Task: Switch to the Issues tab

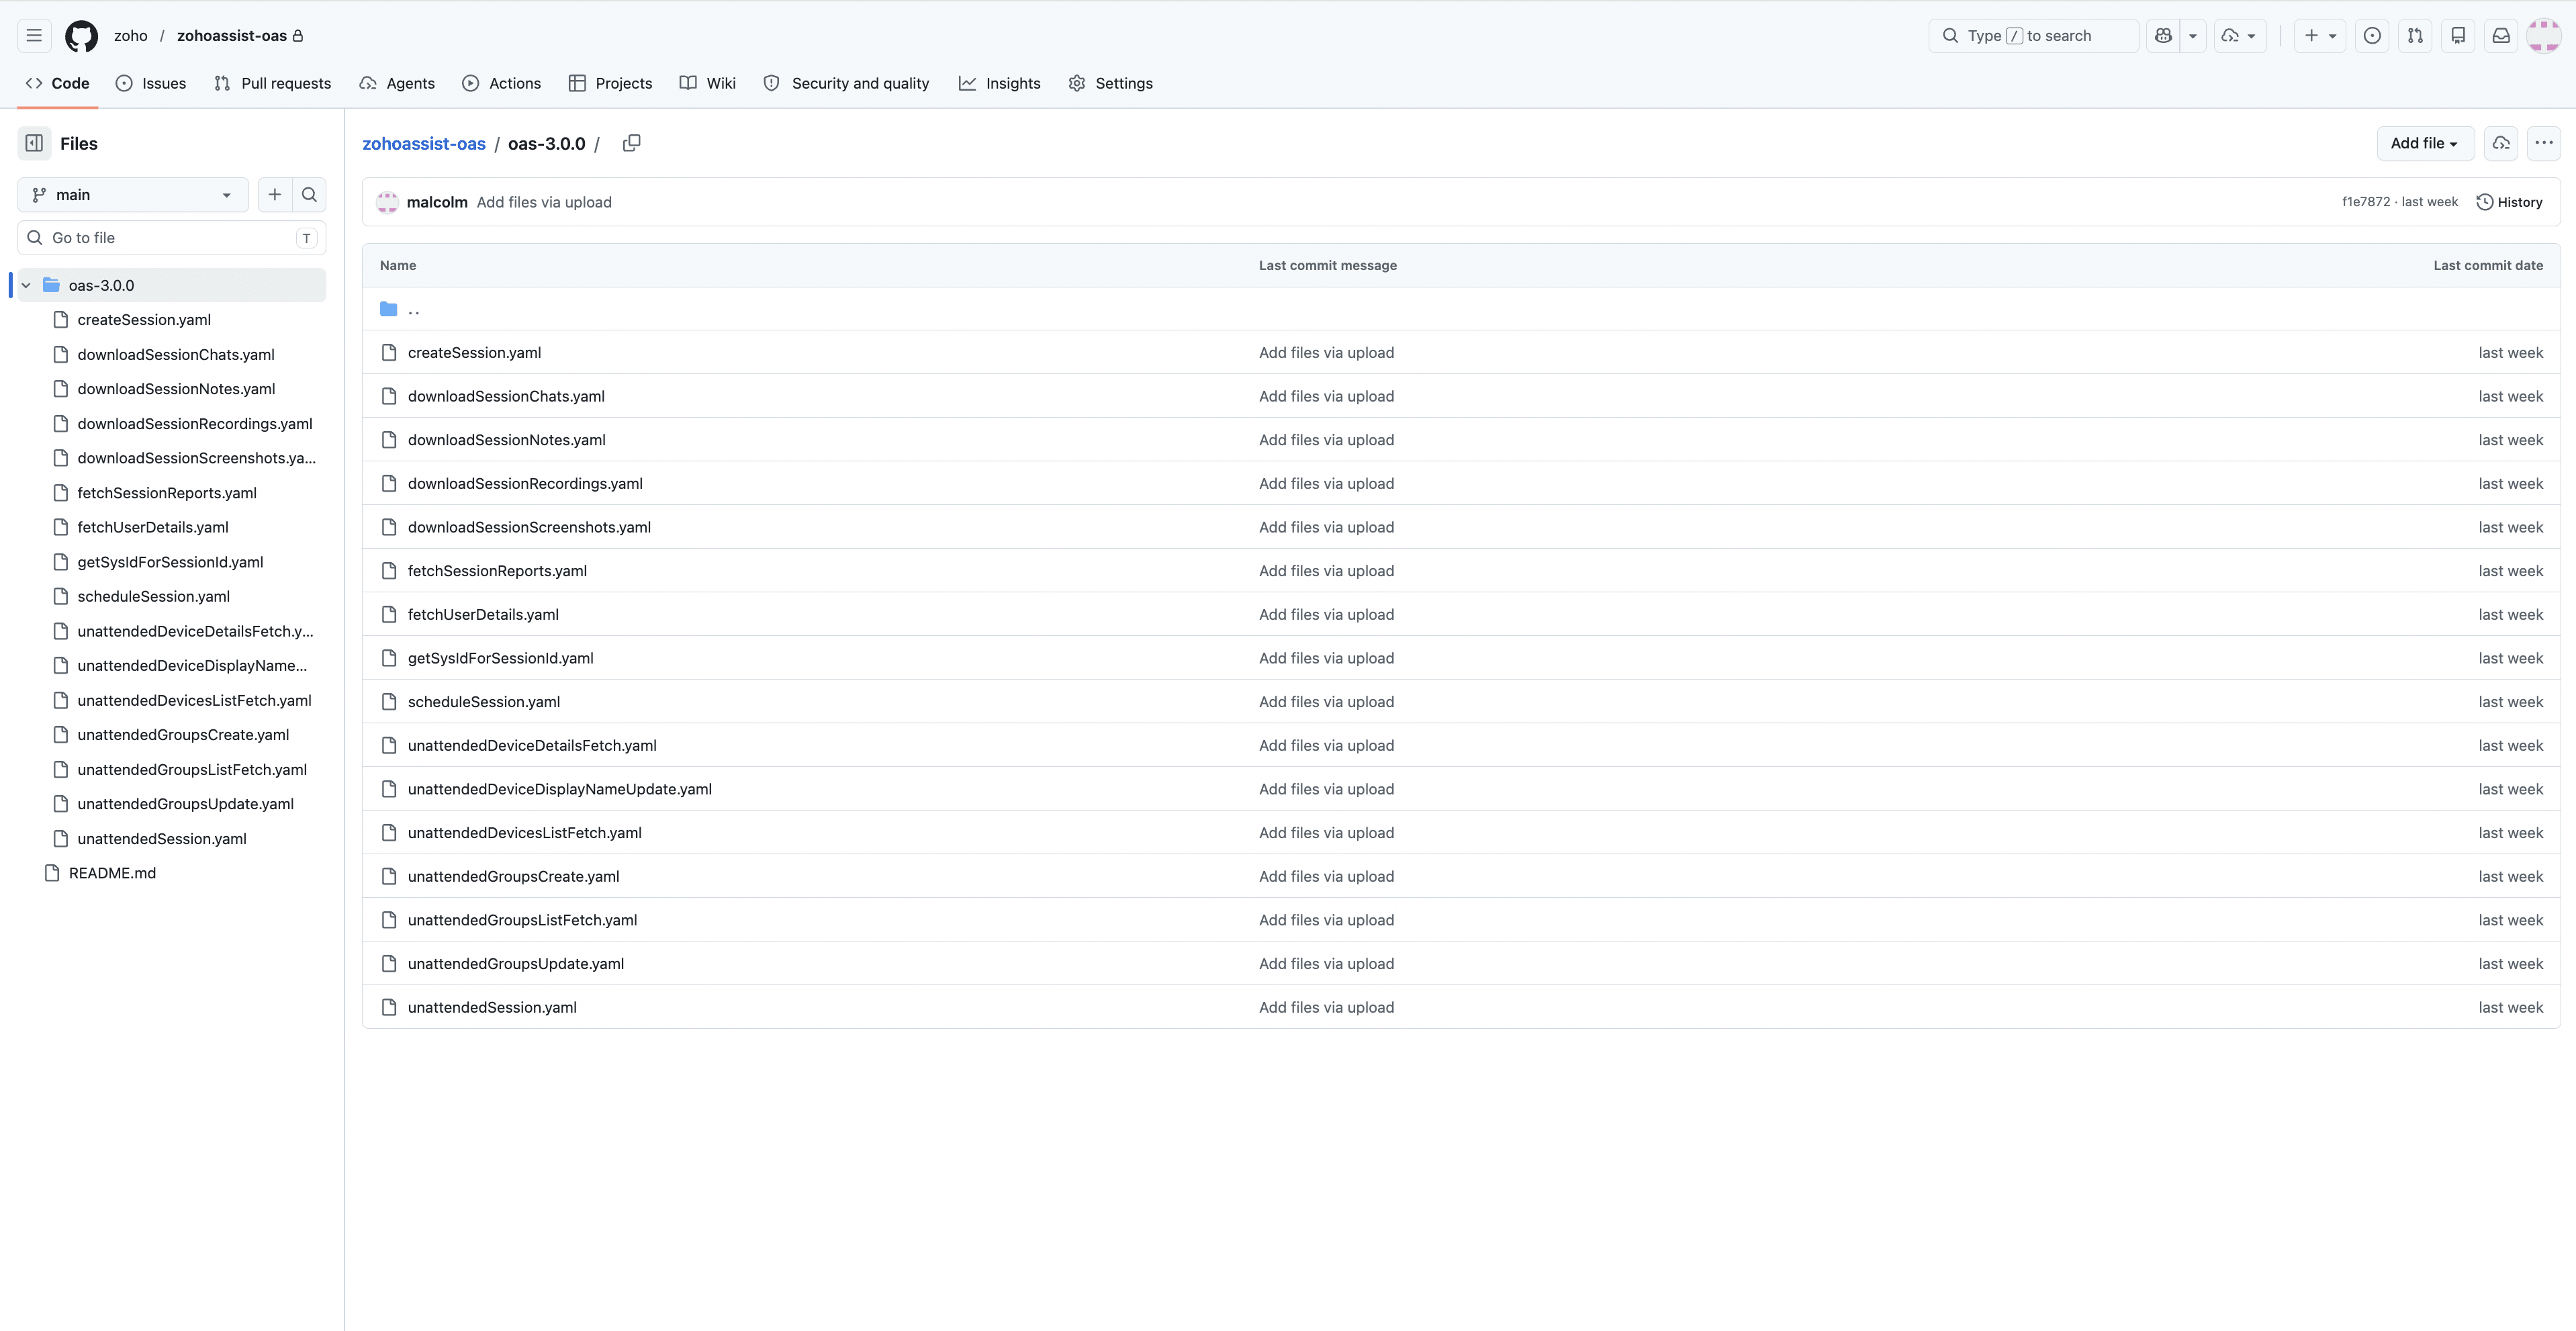Action: point(151,83)
